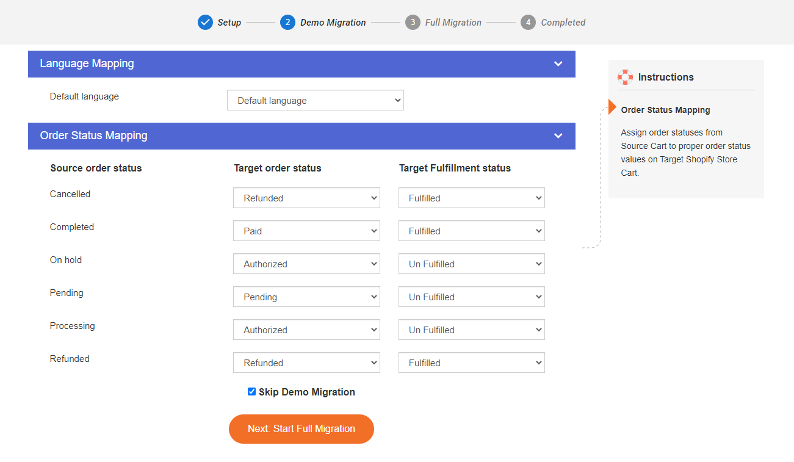Select the Completed step label
794x462 pixels.
click(x=563, y=23)
